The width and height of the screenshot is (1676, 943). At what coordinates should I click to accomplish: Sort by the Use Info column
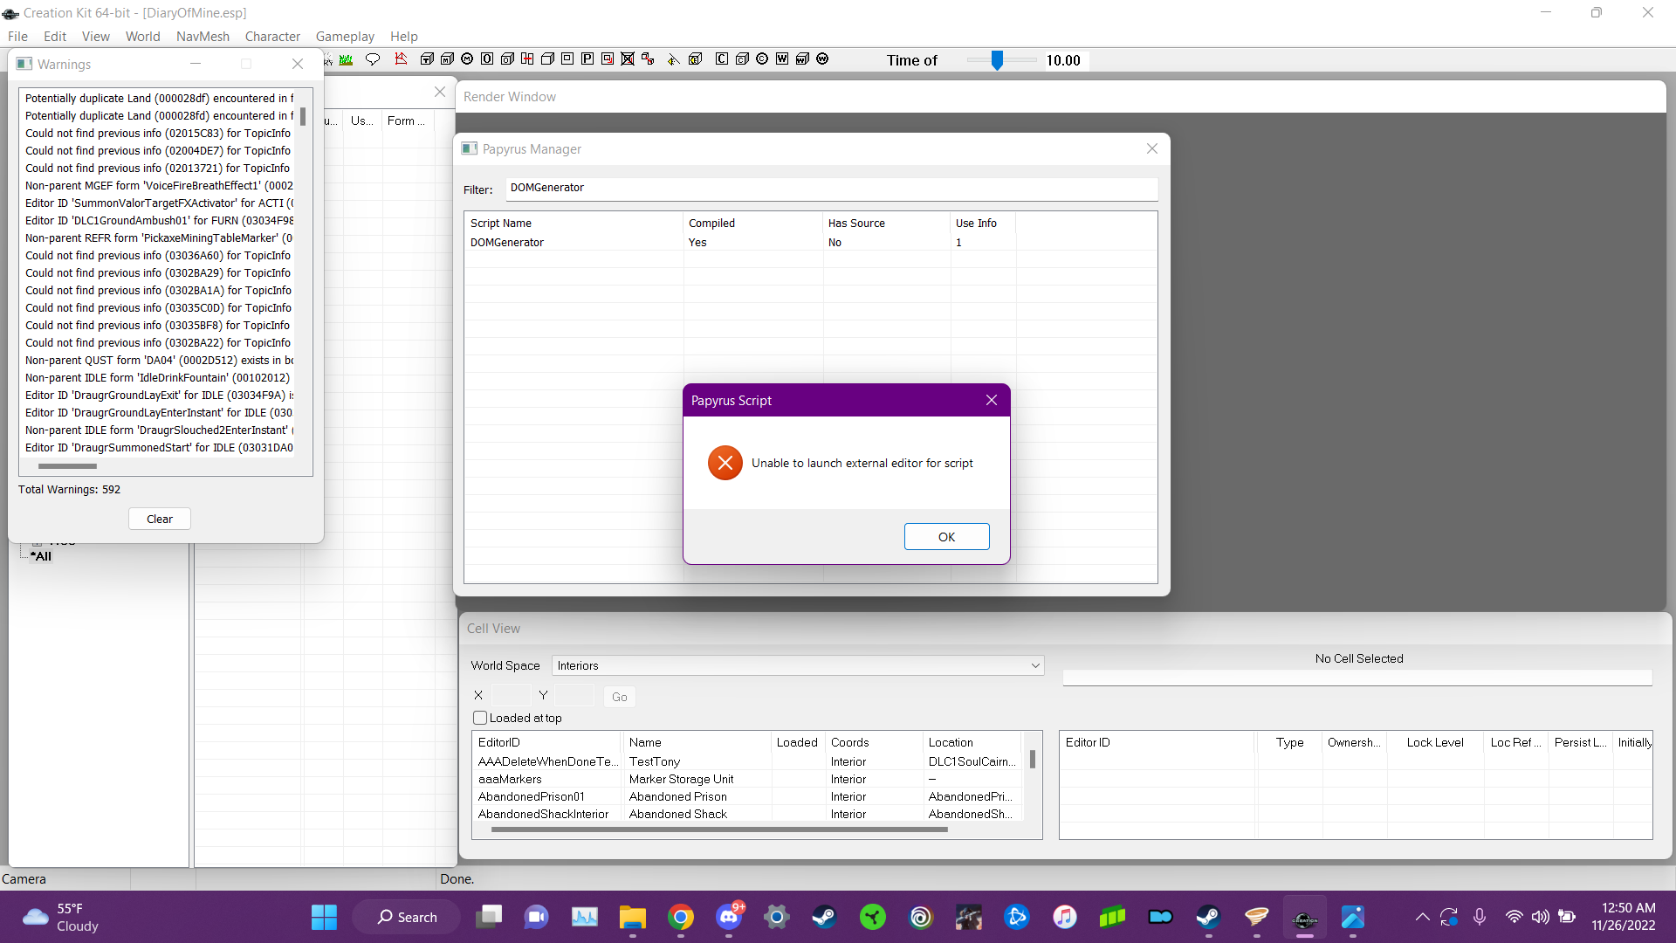click(983, 224)
